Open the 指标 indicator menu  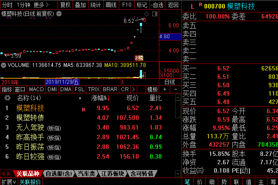click(7, 89)
